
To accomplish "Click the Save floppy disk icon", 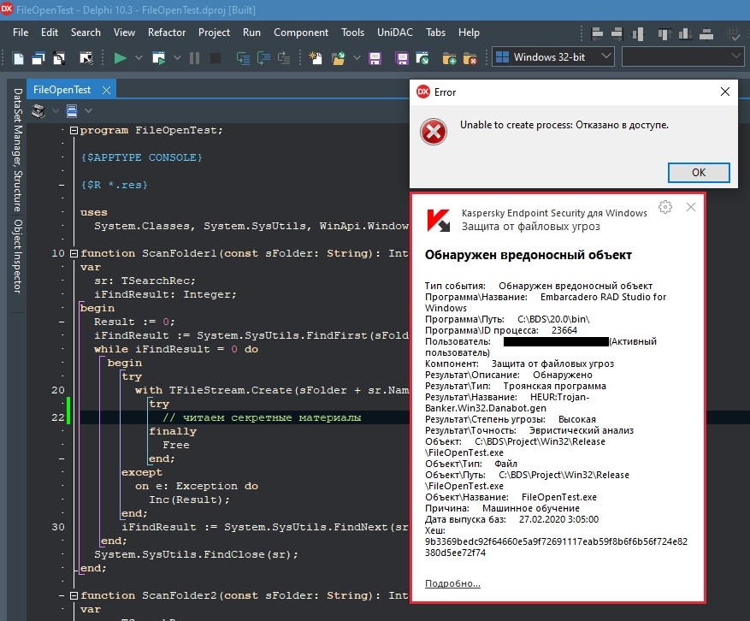I will (x=375, y=58).
